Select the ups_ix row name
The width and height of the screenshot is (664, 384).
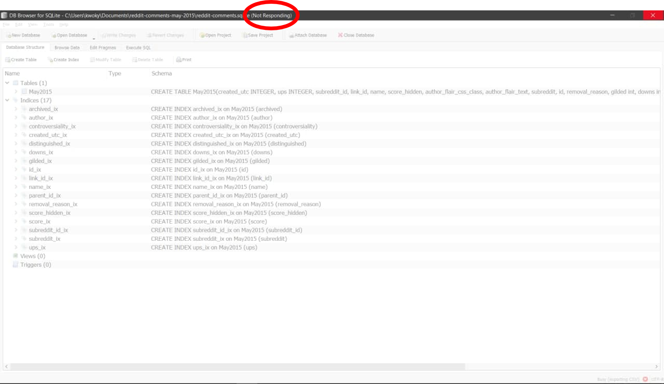(x=37, y=247)
